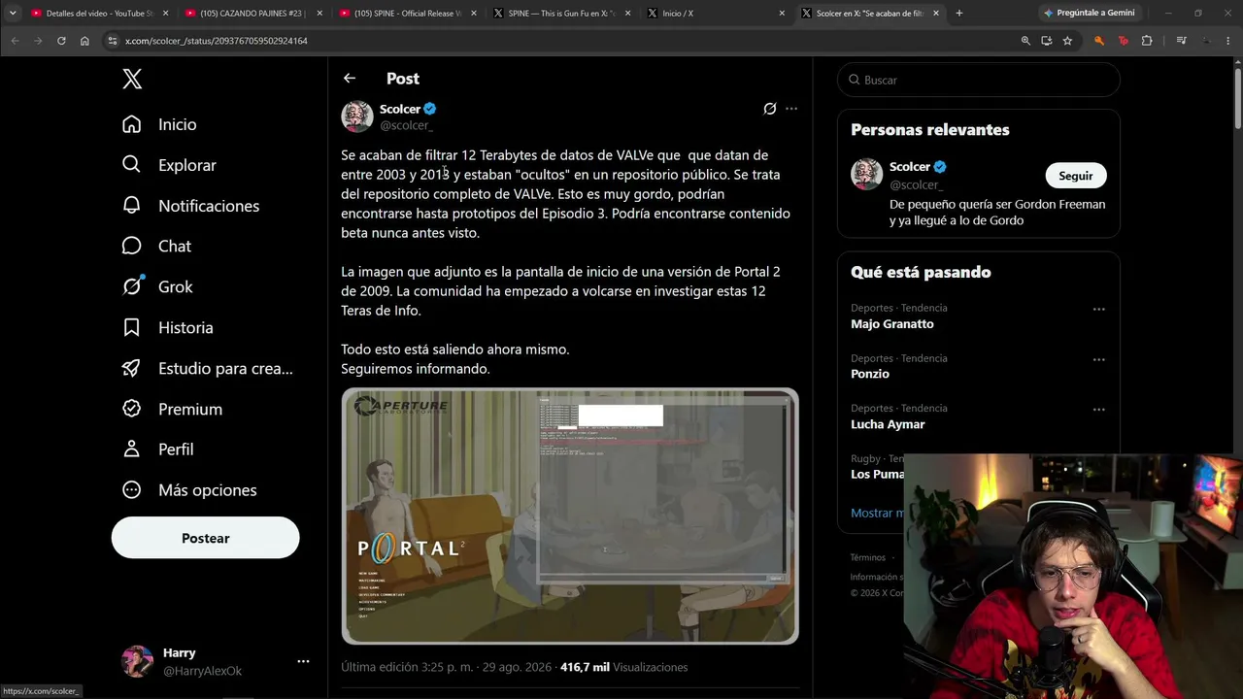Screen dimensions: 1243x699
Task: Open Explorar from the sidebar
Action: pyautogui.click(x=169, y=165)
